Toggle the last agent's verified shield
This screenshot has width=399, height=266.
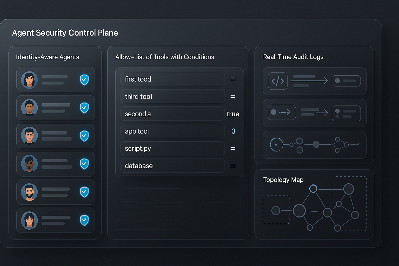pos(84,220)
